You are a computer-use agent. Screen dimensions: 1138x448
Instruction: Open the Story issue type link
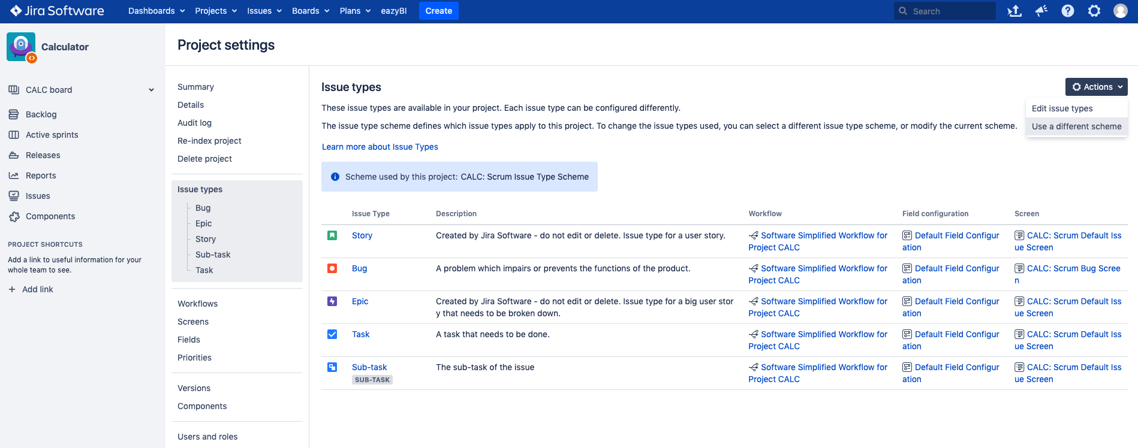pyautogui.click(x=362, y=235)
